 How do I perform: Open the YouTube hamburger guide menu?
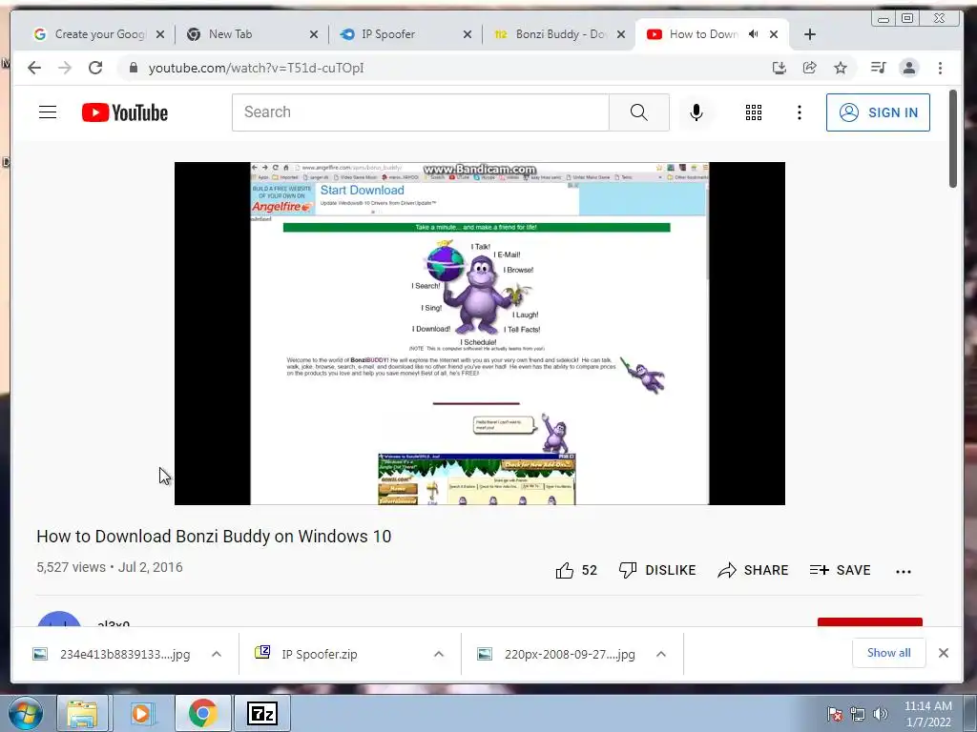pyautogui.click(x=48, y=112)
